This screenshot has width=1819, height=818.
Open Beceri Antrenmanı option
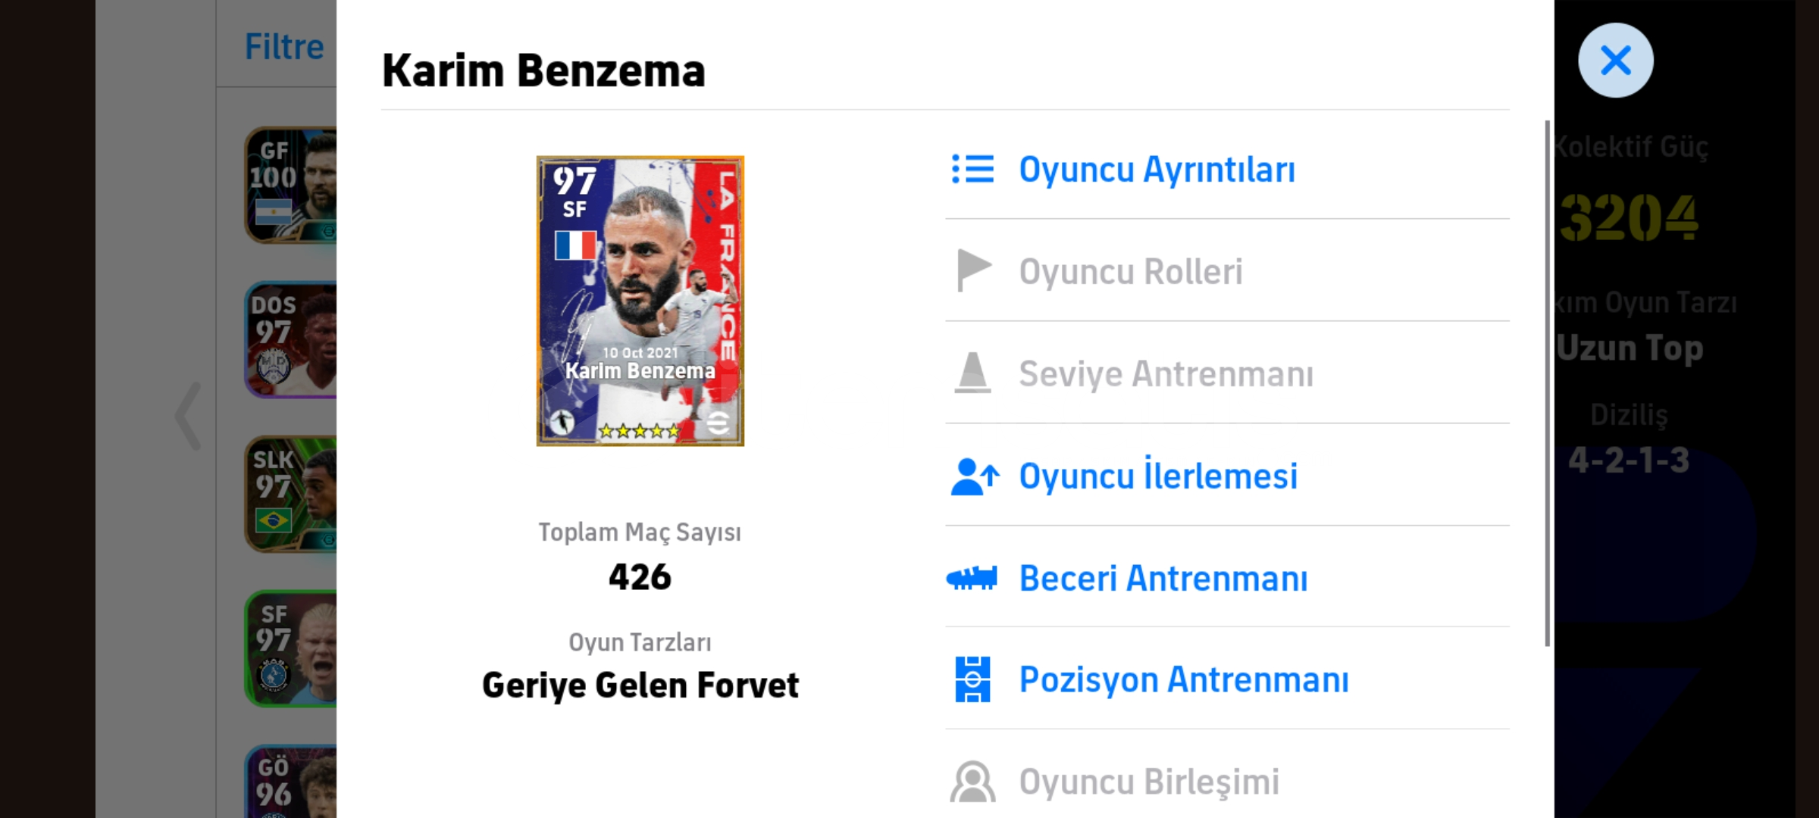[x=1163, y=578]
